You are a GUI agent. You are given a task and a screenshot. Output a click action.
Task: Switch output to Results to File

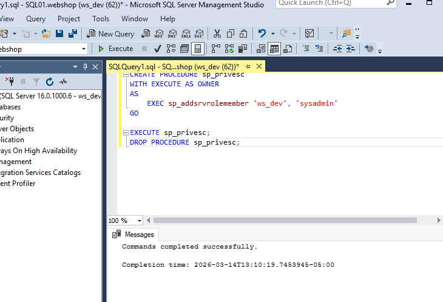[x=288, y=49]
